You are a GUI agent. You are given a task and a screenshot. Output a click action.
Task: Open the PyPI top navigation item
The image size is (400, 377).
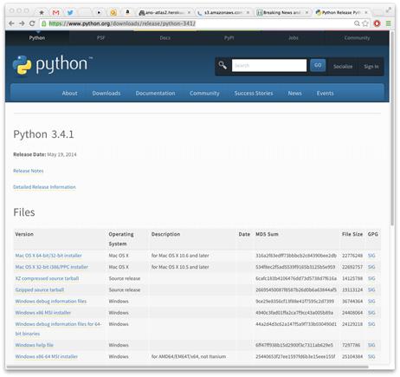(229, 38)
